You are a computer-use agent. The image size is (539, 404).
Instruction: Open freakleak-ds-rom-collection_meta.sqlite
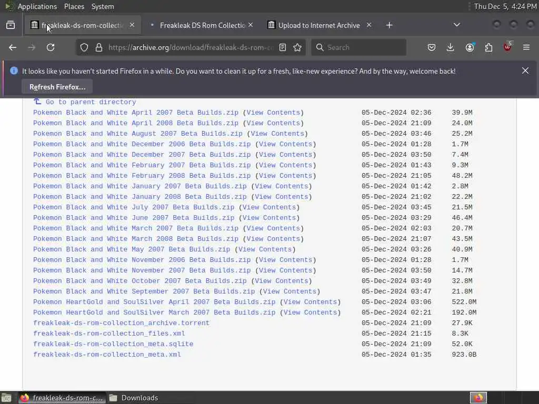[x=113, y=344]
